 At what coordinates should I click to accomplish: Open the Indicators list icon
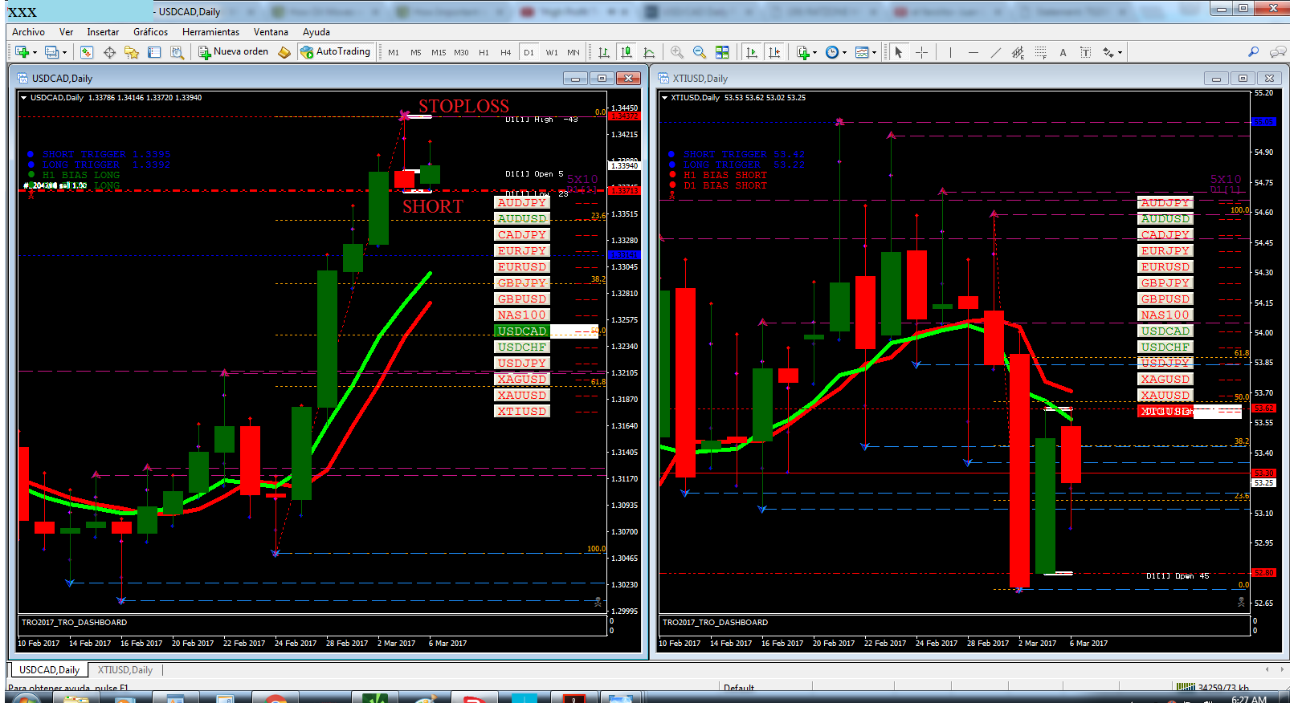pos(802,52)
